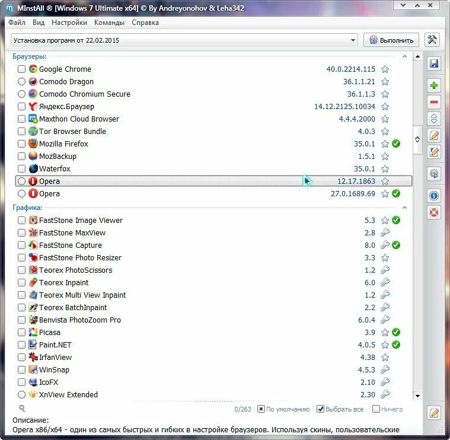450x440 pixels.
Task: Click the wrench and hammer tools icon
Action: tap(432, 40)
